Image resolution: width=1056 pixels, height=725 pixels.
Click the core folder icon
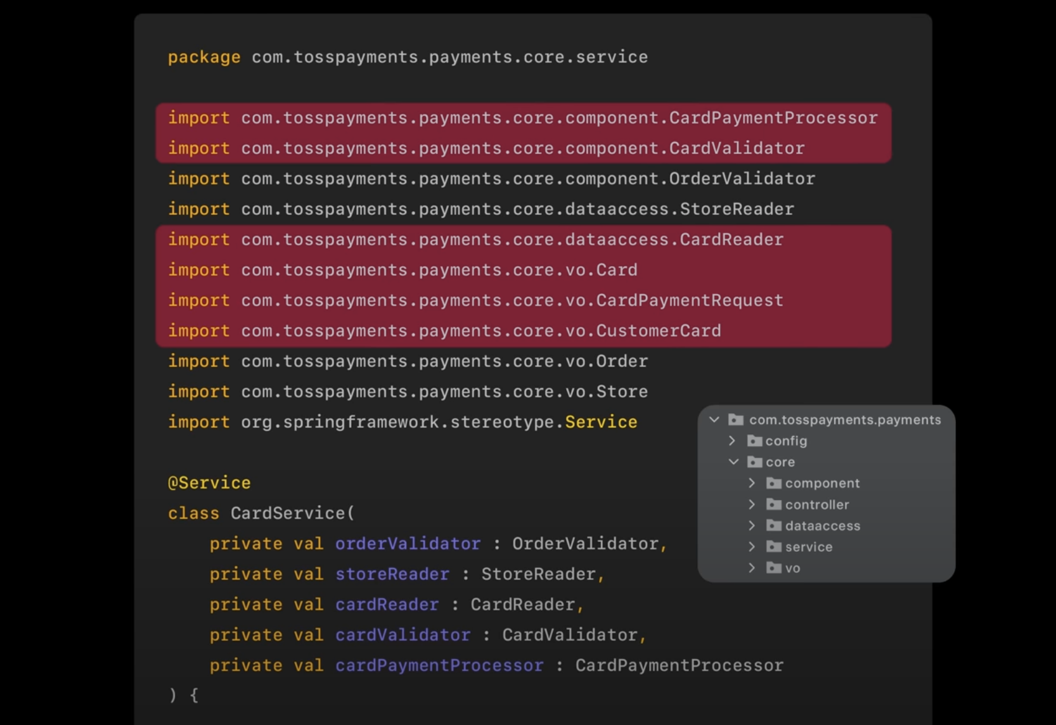coord(754,462)
